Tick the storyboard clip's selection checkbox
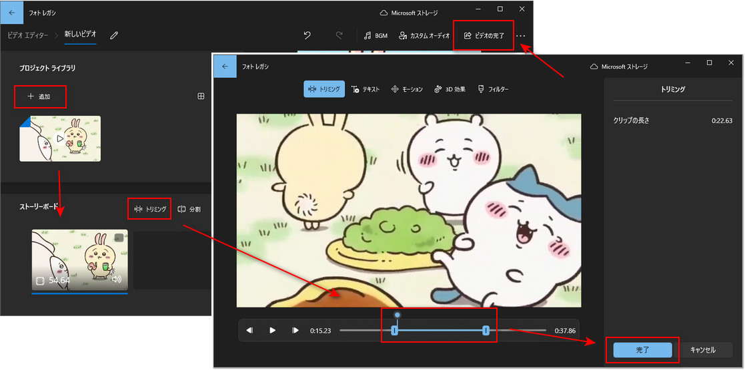Screen dimensions: 745x370 coord(119,238)
